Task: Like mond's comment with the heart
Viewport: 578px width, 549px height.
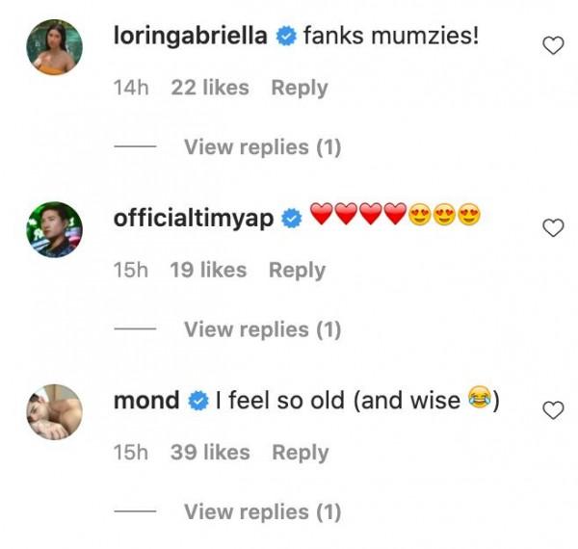Action: point(553,410)
